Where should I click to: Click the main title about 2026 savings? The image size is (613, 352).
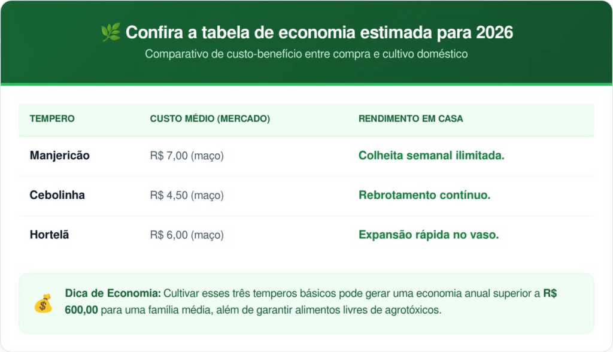tap(319, 32)
